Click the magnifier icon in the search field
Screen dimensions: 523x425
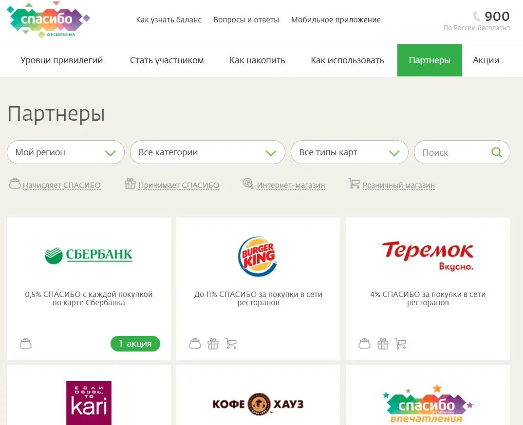click(497, 152)
